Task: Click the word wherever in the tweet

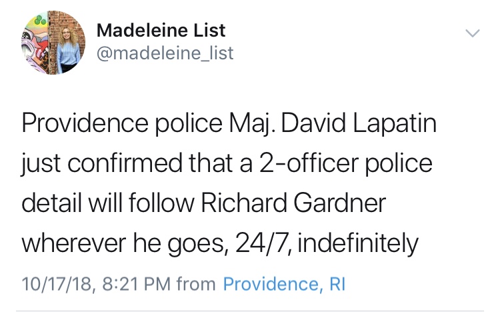Action: click(x=73, y=243)
